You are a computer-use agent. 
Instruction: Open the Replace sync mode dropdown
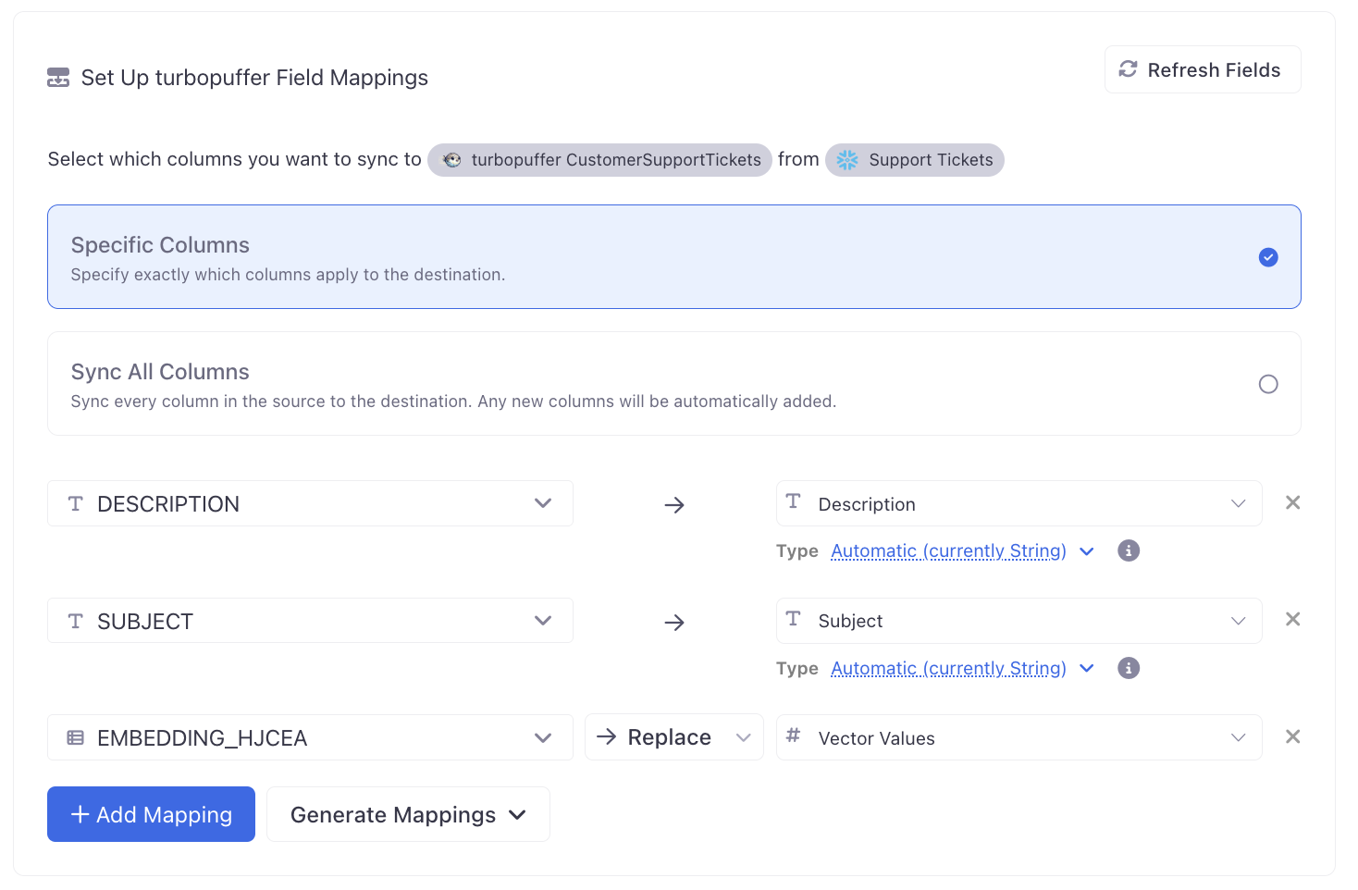[x=673, y=738]
